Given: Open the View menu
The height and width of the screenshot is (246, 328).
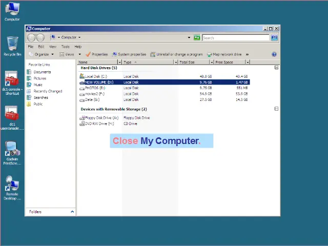Looking at the screenshot, I should (53, 47).
